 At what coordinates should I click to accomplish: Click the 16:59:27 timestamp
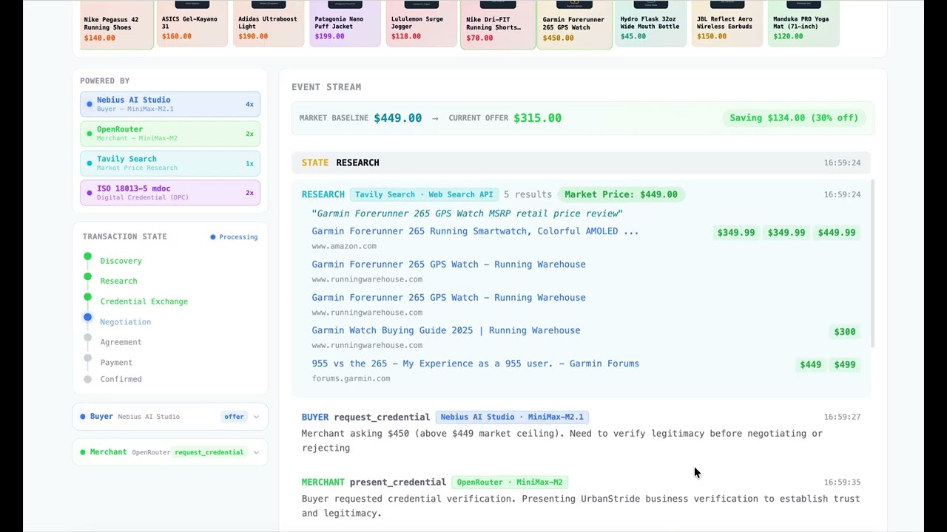click(x=842, y=417)
